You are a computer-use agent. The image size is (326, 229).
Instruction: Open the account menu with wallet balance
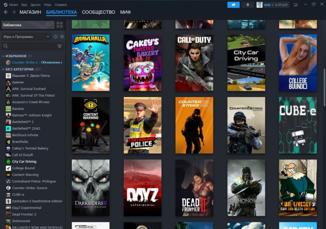272,5
